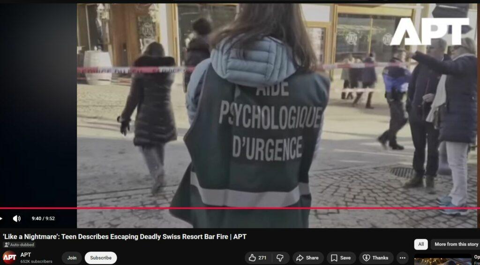
Task: Open the three-dot more actions menu
Action: click(x=402, y=258)
